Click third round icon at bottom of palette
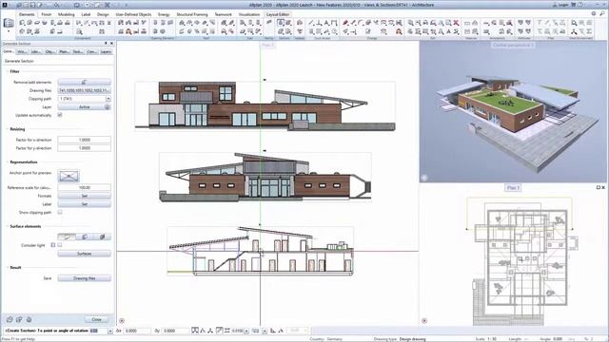 pos(29,319)
